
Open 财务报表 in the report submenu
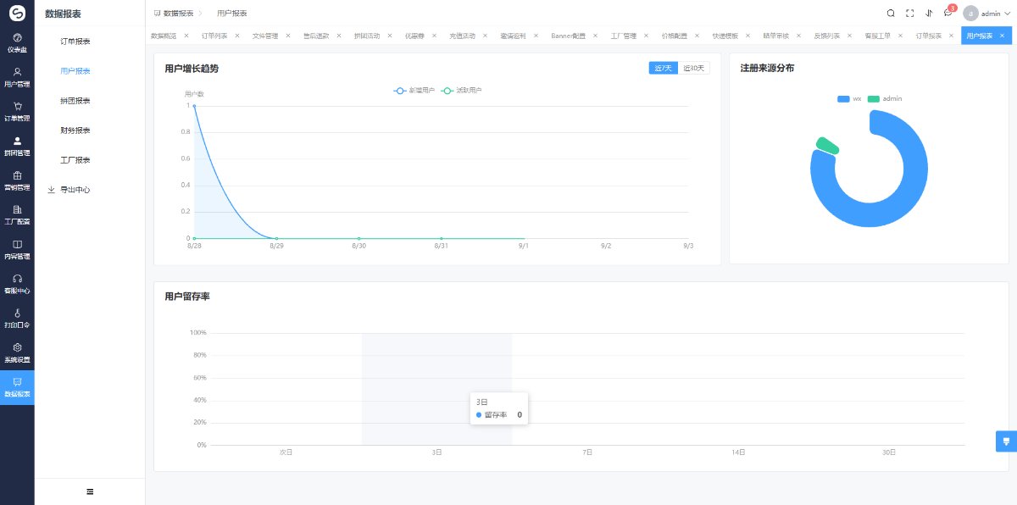pyautogui.click(x=75, y=130)
